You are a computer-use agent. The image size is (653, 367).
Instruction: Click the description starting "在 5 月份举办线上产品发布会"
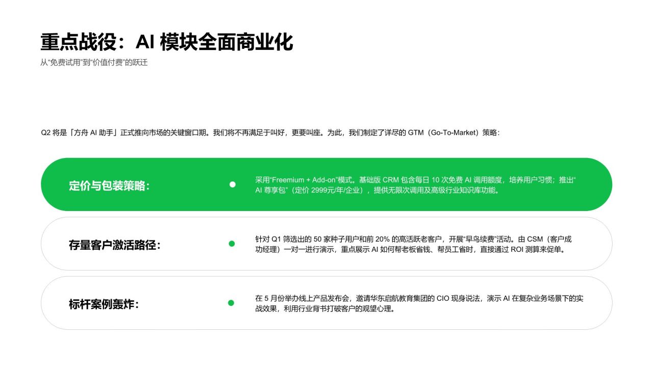pyautogui.click(x=419, y=303)
